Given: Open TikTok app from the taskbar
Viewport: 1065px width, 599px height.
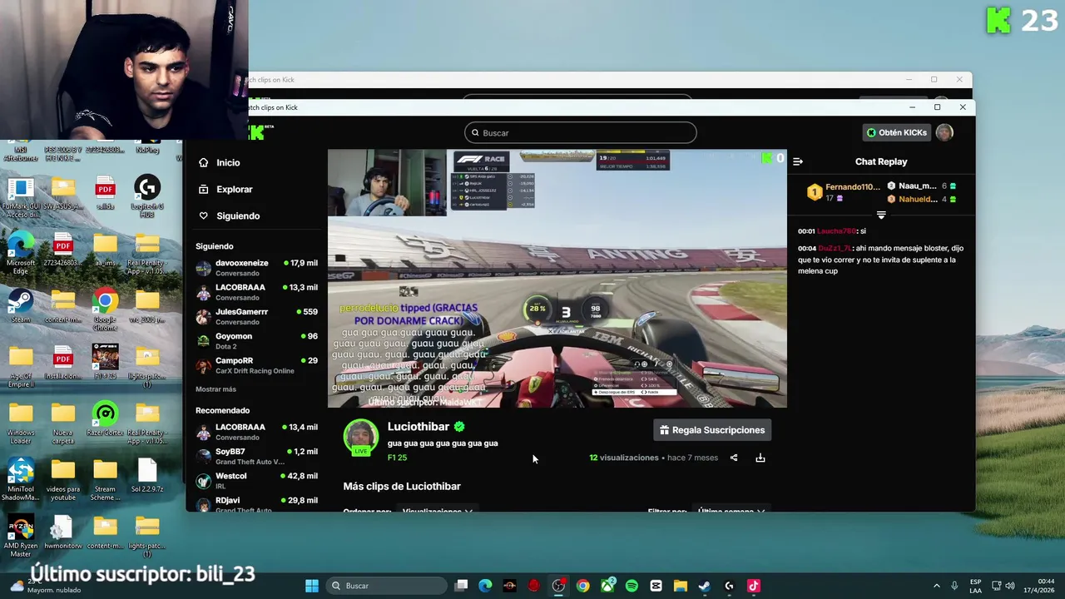Looking at the screenshot, I should [x=754, y=586].
